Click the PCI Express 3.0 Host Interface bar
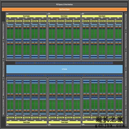Screen dimensions: 129x129 coord(64,4)
